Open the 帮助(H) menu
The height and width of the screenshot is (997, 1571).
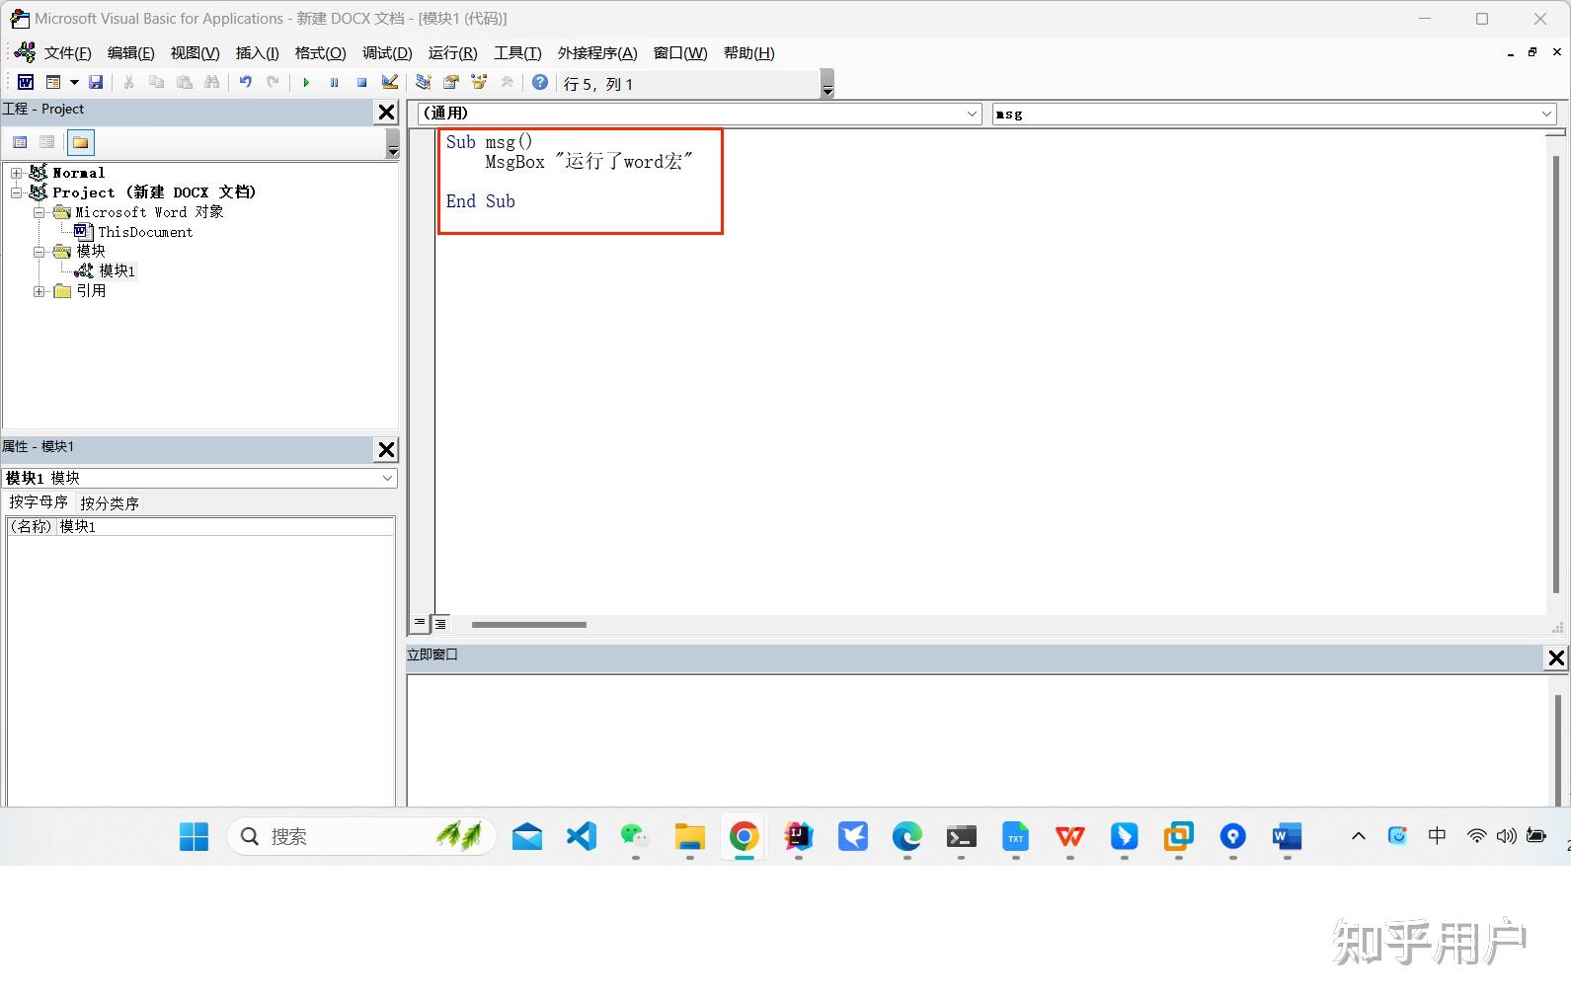(x=748, y=53)
